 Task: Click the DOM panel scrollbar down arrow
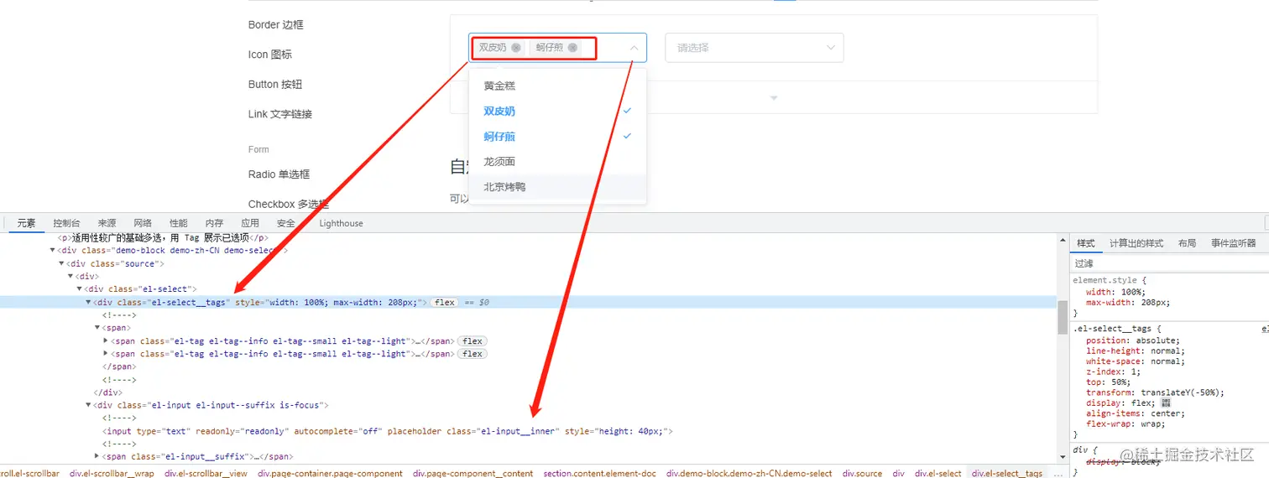pos(1062,455)
